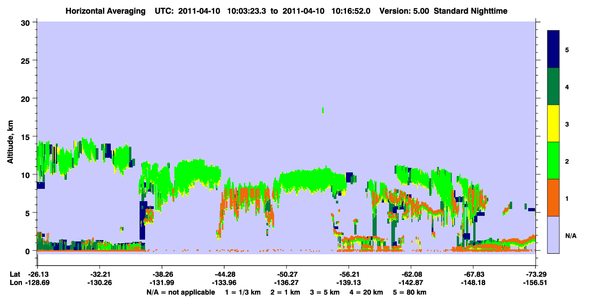Click longitude value -139.13
595x305 pixels.
pos(348,283)
